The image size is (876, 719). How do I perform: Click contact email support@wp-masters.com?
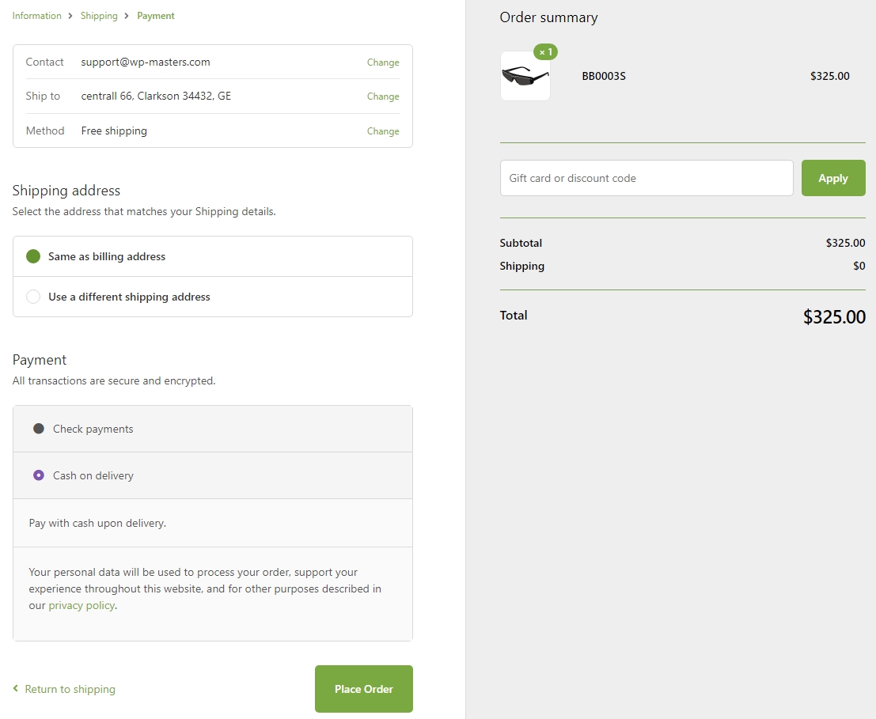point(146,62)
